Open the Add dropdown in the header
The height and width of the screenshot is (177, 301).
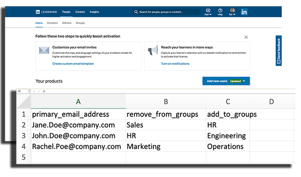(x=208, y=12)
